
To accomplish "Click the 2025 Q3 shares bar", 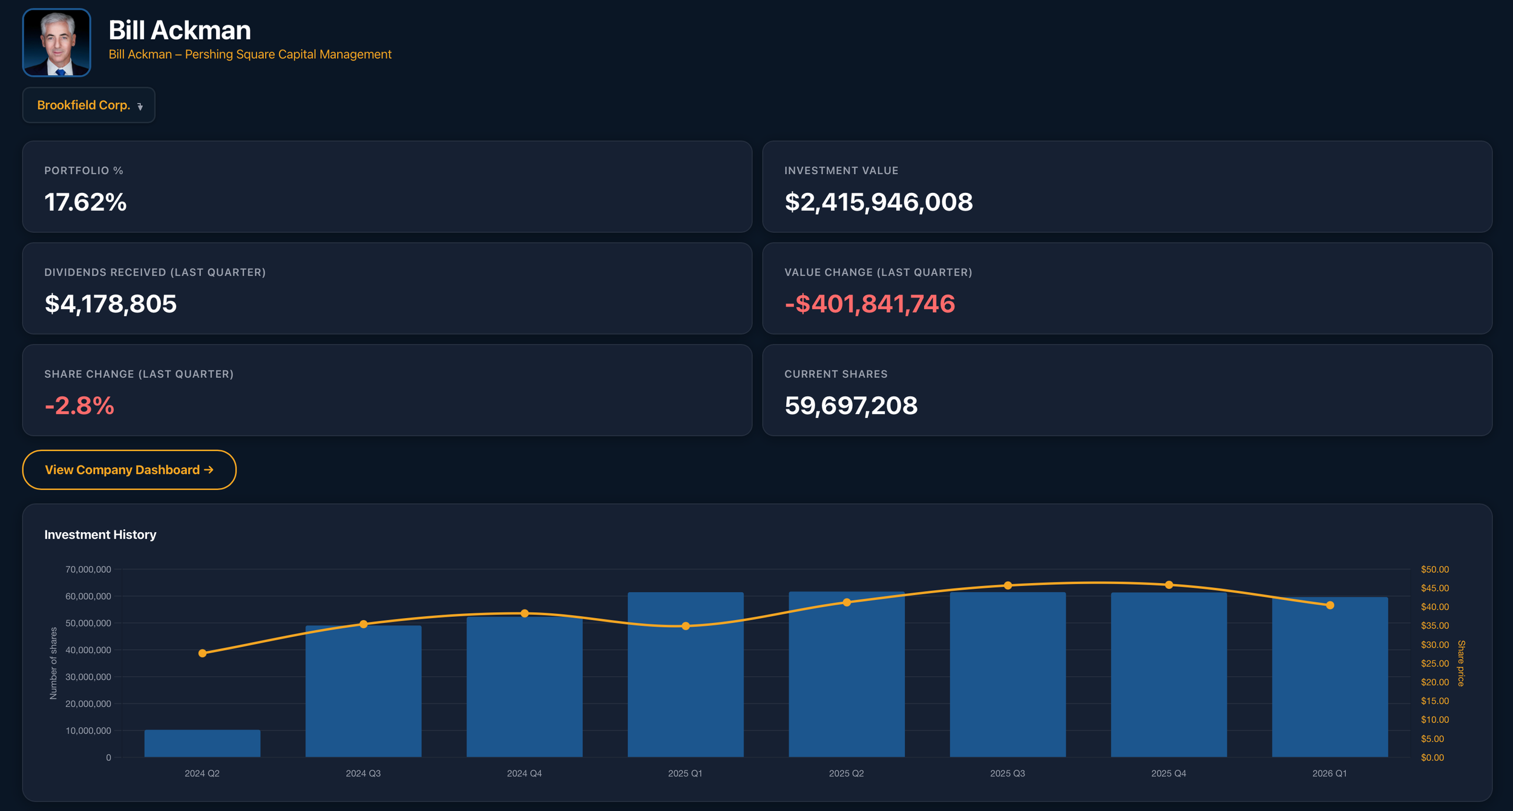I will point(1008,675).
